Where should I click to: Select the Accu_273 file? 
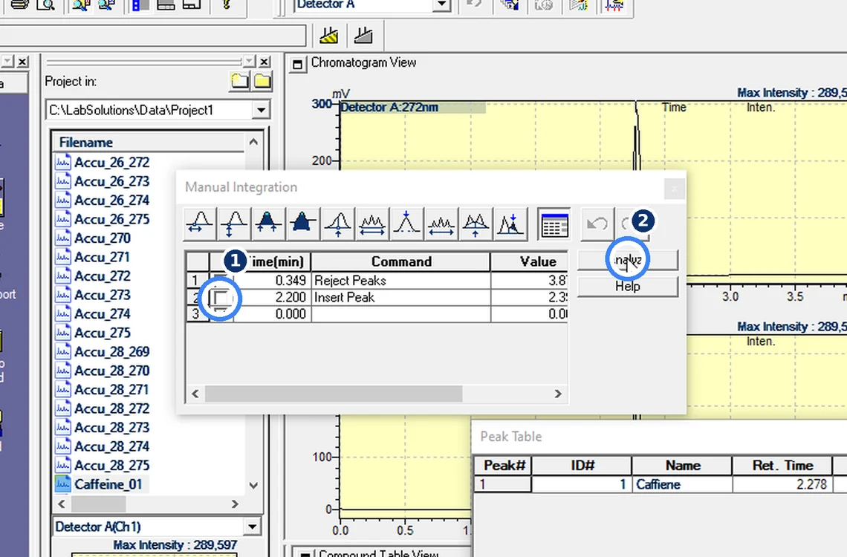click(x=103, y=295)
